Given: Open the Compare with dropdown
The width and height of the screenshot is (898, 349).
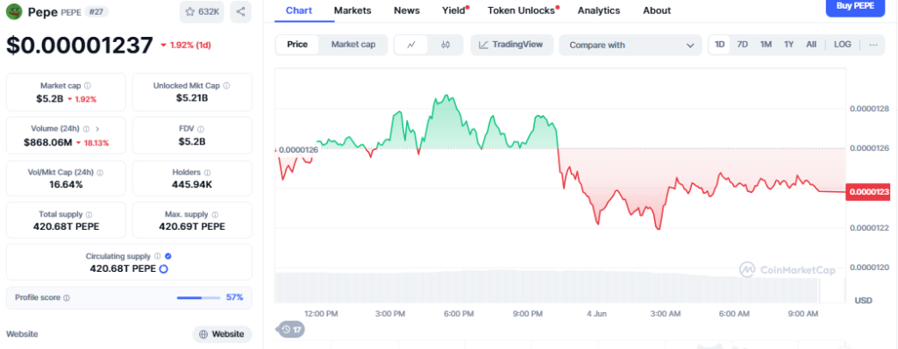Looking at the screenshot, I should pos(631,46).
